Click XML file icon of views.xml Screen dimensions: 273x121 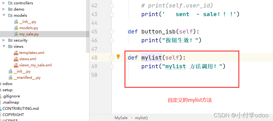click(16, 59)
